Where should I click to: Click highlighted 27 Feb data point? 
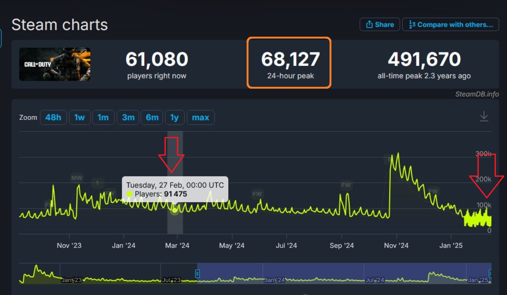[x=175, y=210]
